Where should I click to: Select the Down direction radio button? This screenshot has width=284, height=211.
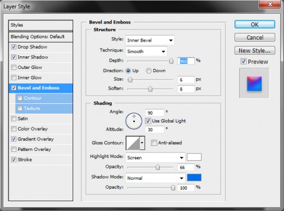pos(149,71)
